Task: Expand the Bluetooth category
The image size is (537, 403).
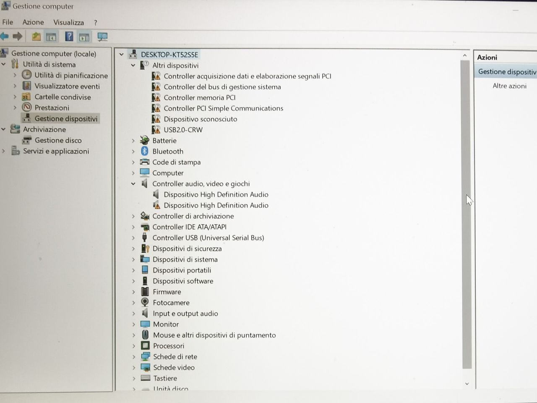Action: [133, 151]
